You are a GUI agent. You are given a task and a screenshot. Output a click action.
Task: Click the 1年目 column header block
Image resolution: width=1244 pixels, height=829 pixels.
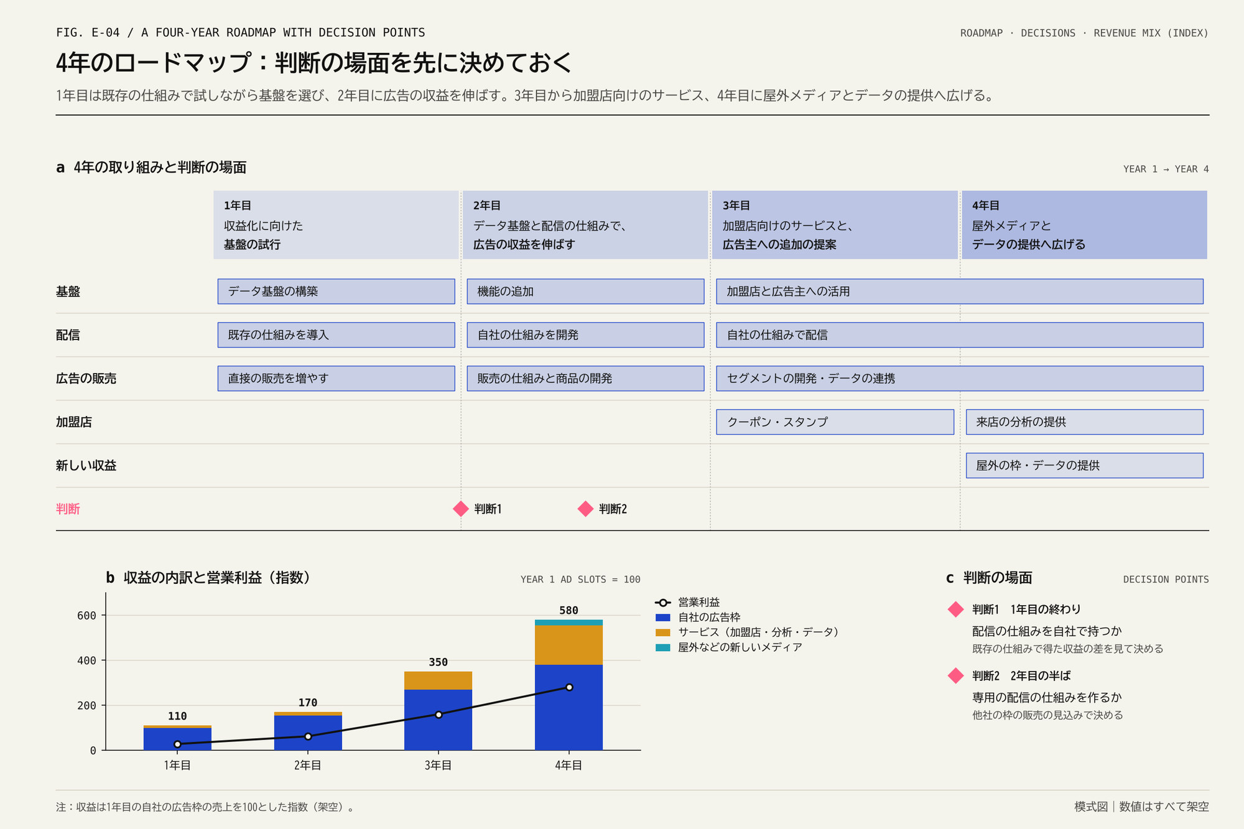point(336,225)
